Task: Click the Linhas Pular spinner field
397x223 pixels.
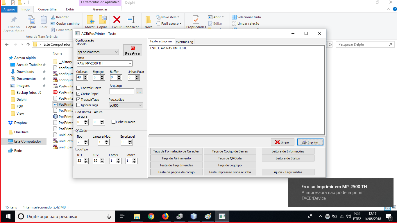Action: [x=134, y=78]
